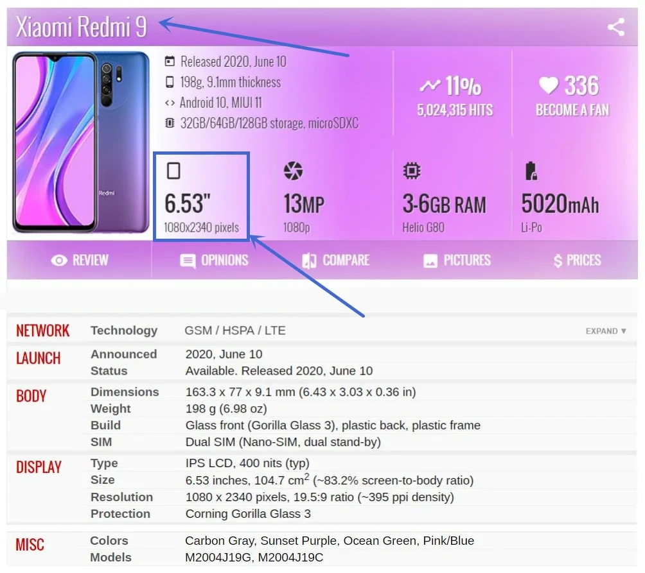The width and height of the screenshot is (645, 573).
Task: Click the 5,024,315 hits popularity stat
Action: click(x=455, y=110)
